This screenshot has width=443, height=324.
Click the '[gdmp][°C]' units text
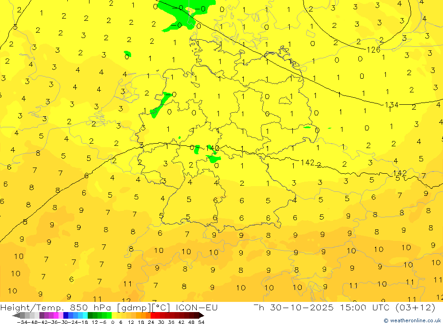144,307
